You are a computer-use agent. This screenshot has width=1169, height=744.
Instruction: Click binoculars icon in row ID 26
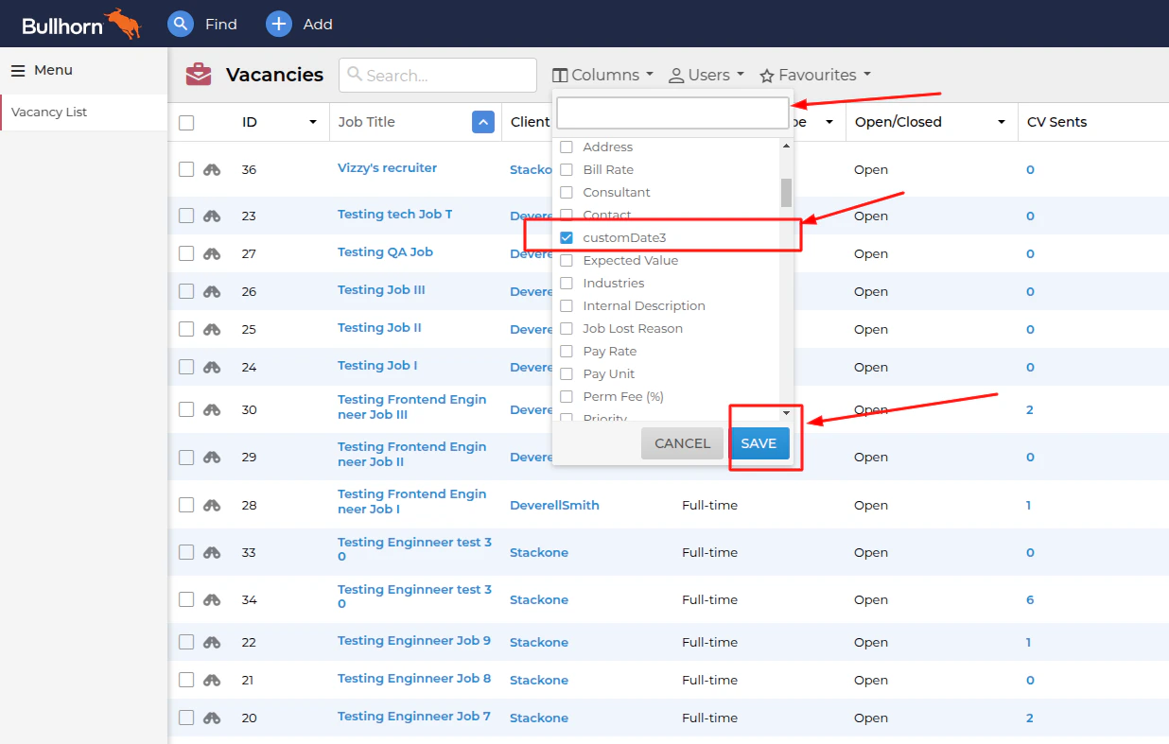[x=212, y=291]
